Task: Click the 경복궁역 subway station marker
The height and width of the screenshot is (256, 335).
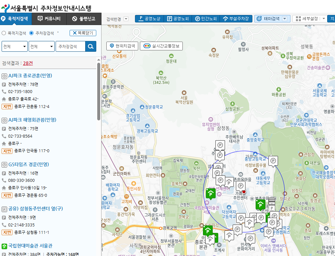Action: tap(160, 228)
